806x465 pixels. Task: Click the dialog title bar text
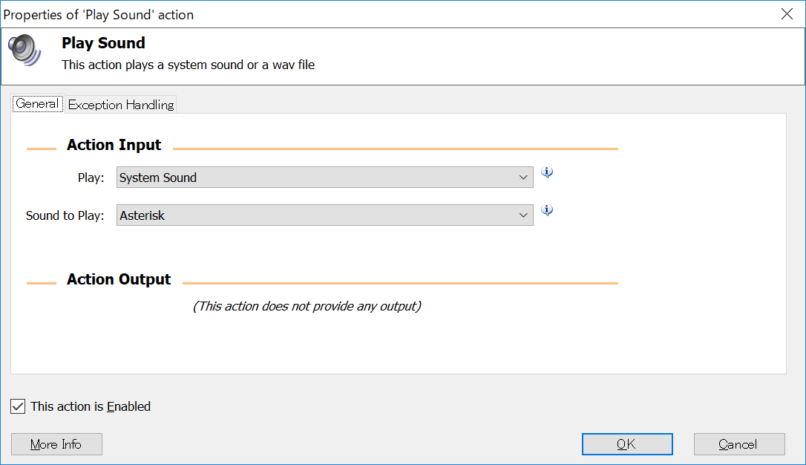[x=99, y=15]
